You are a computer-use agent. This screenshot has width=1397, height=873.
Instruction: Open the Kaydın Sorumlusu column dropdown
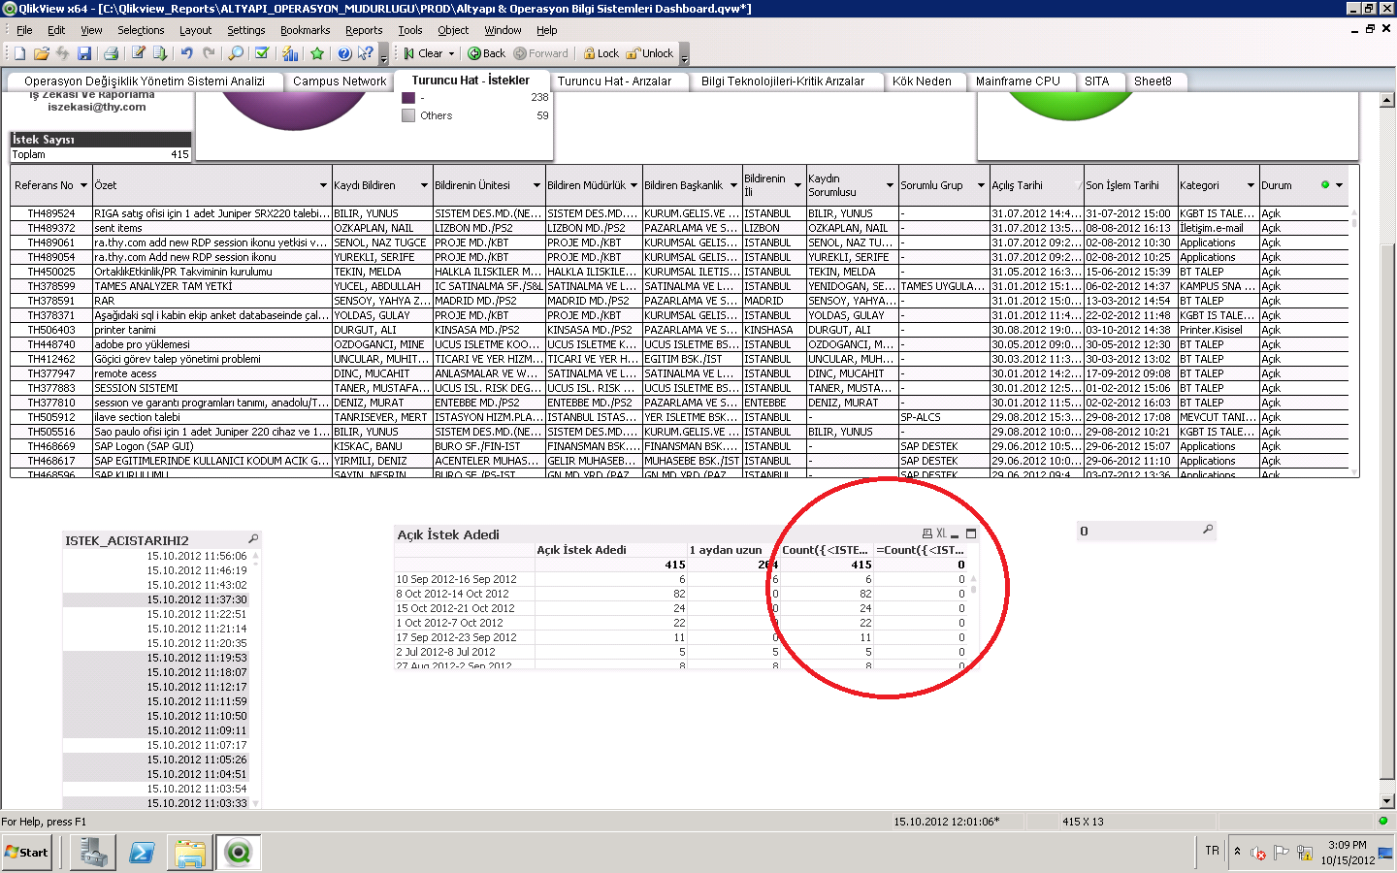[x=890, y=185]
